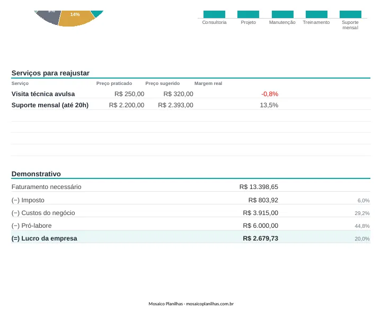Select the Demonstrativo heading
Screen dimensions: 381x317
36,174
